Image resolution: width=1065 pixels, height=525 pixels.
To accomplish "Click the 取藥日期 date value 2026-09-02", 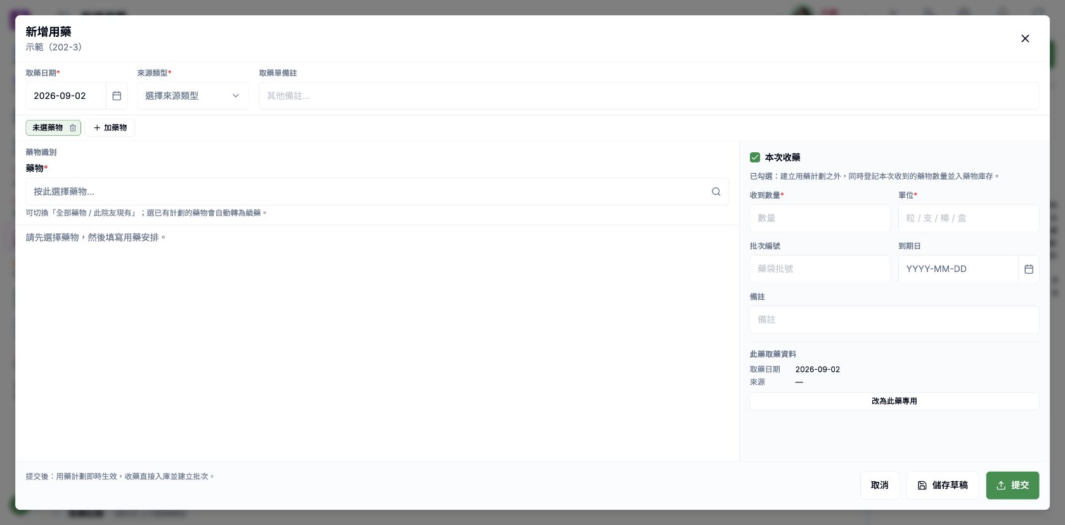I will coord(66,96).
